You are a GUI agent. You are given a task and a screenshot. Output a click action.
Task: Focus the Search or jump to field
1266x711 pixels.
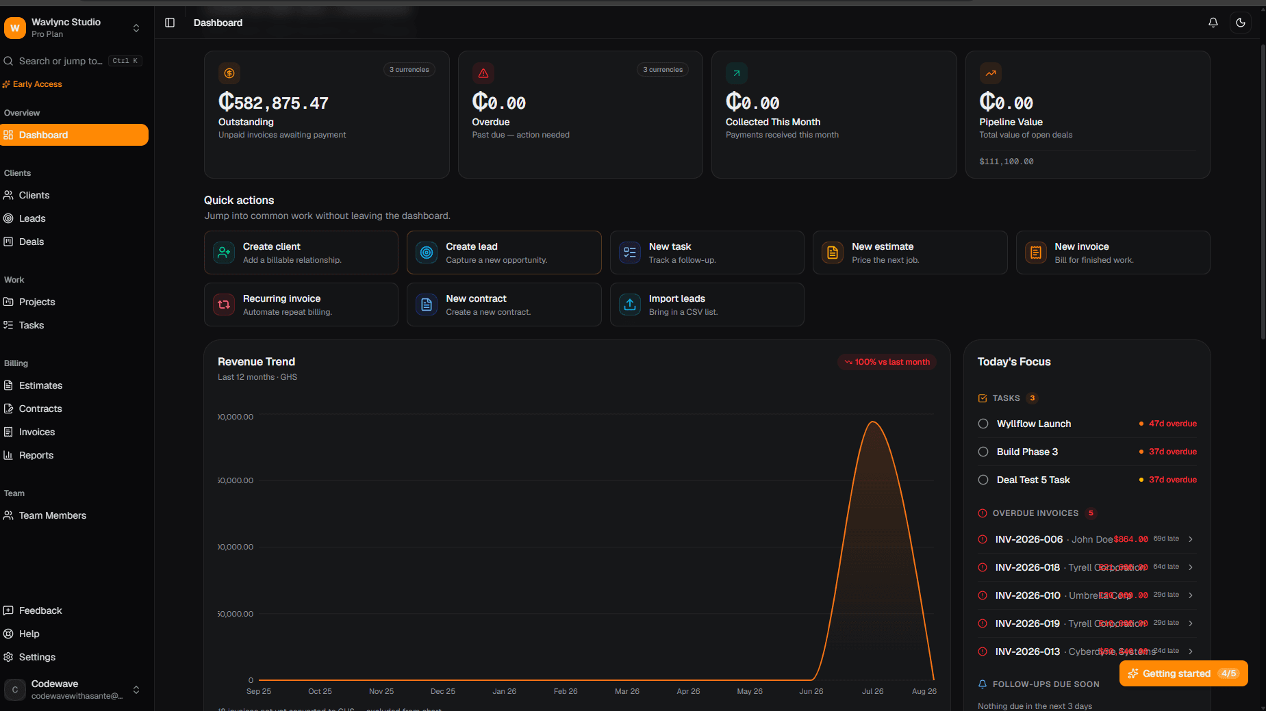(x=74, y=61)
